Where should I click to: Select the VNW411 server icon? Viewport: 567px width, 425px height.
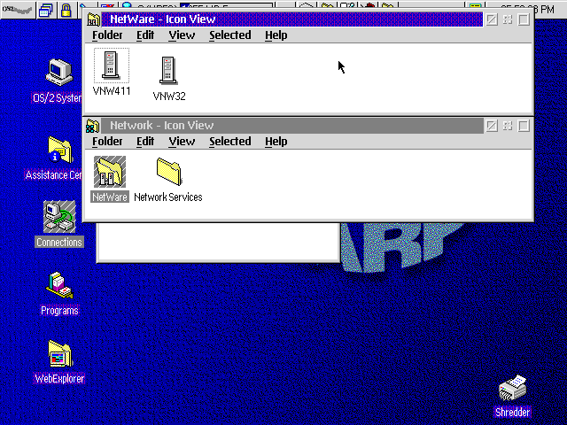(111, 65)
